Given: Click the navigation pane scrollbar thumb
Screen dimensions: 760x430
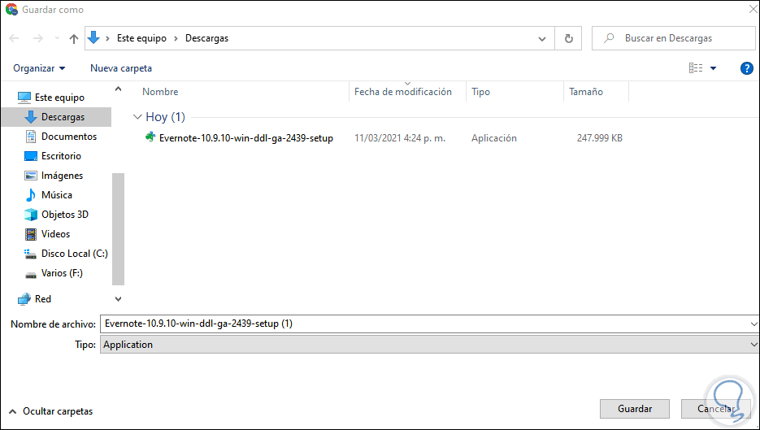Looking at the screenshot, I should 118,228.
